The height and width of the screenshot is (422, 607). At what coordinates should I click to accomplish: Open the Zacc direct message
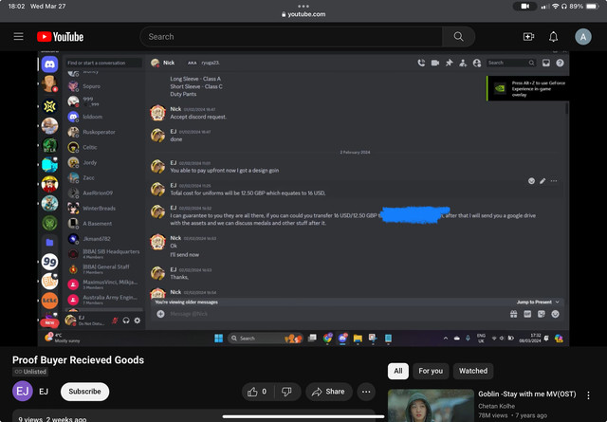[103, 177]
